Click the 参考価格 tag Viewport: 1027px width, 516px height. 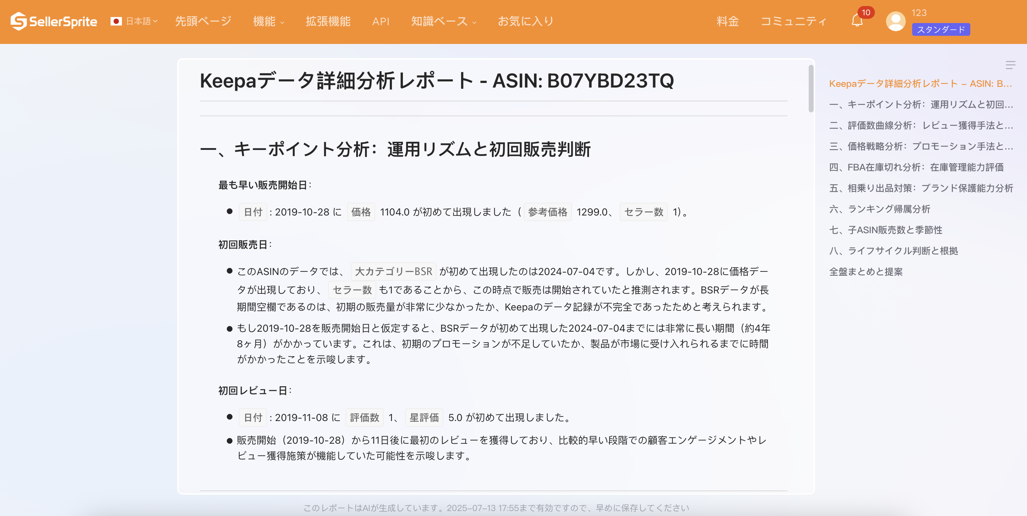coord(548,212)
